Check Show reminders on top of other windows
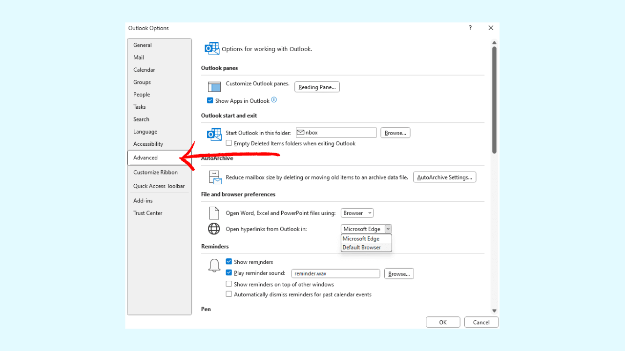This screenshot has width=625, height=351. (x=229, y=284)
